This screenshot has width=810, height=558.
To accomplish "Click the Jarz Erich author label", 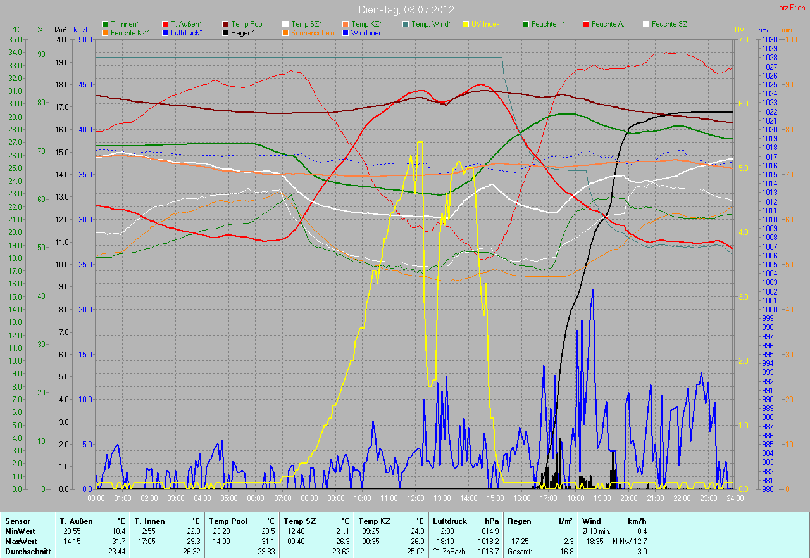I will (x=790, y=8).
